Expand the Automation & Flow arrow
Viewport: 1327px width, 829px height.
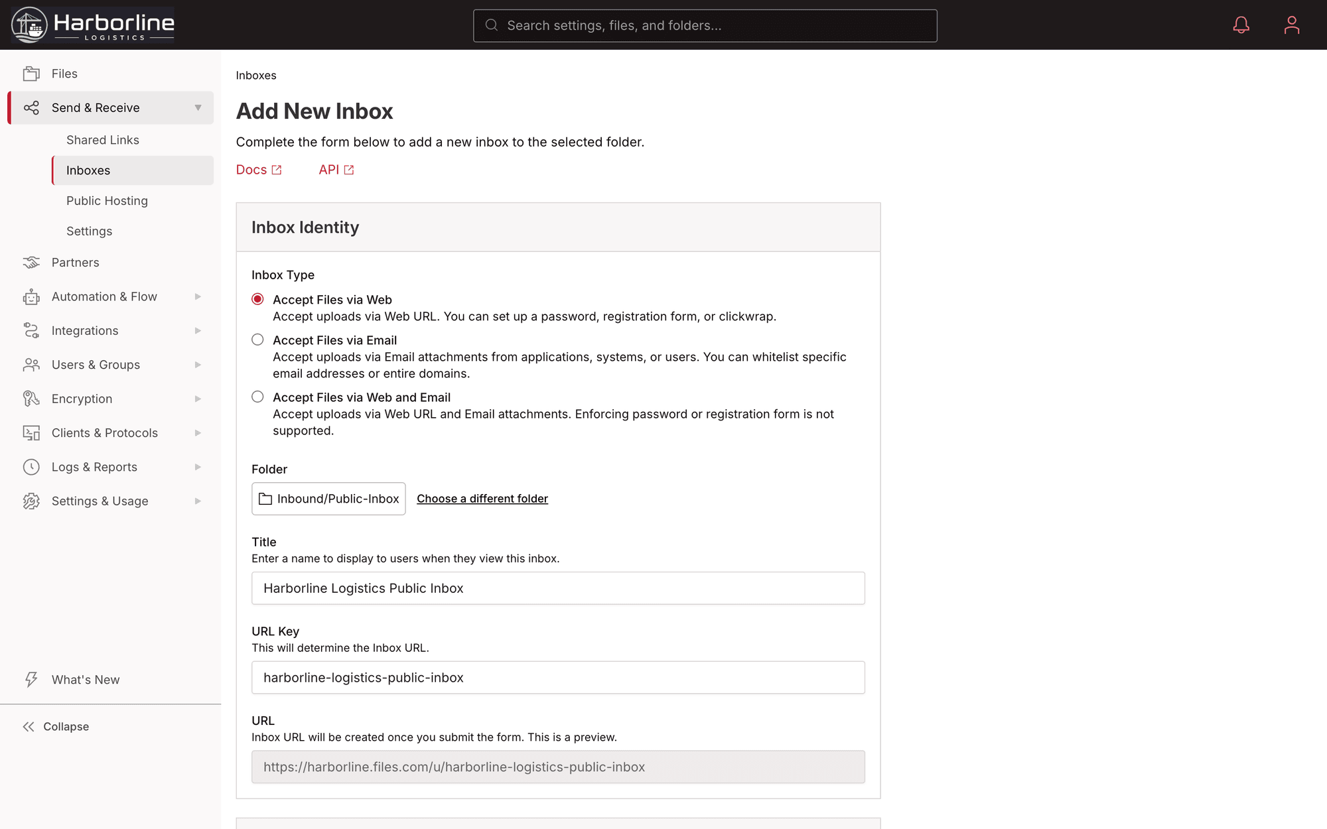[x=198, y=296]
